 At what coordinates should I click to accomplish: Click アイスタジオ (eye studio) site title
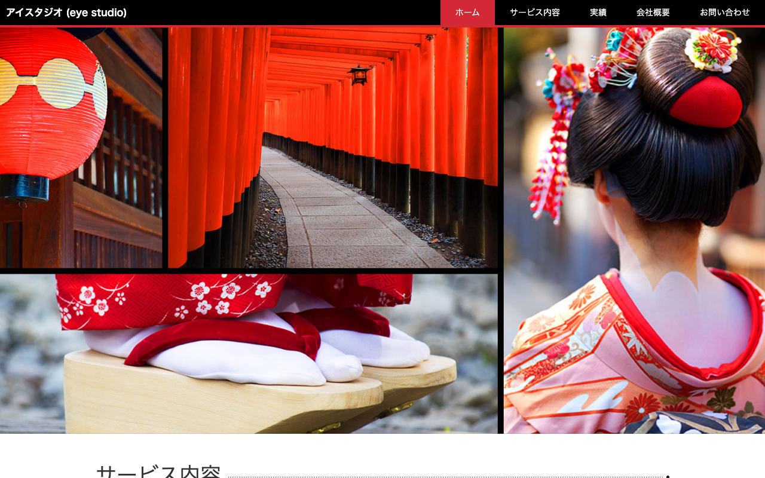tap(66, 13)
